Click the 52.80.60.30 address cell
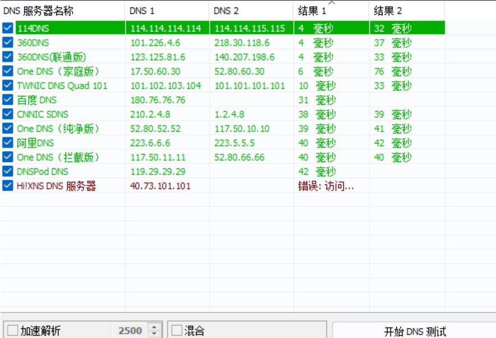This screenshot has width=496, height=338. [x=251, y=71]
